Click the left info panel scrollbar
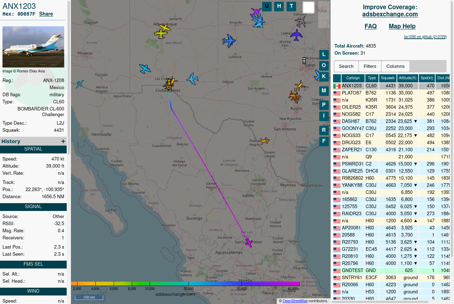This screenshot has height=304, width=454. point(69,78)
